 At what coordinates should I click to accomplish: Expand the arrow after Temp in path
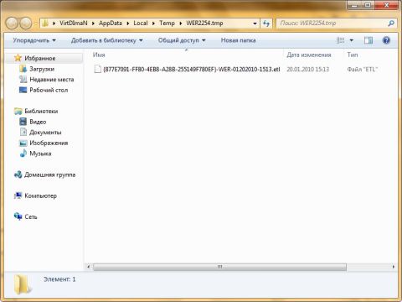point(181,23)
